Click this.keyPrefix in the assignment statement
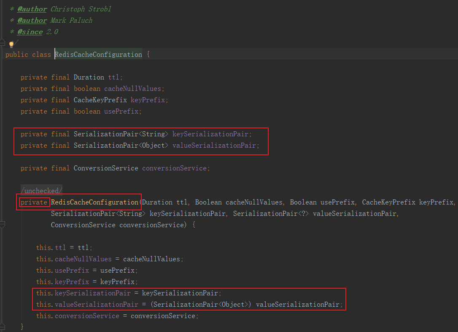 click(62, 282)
